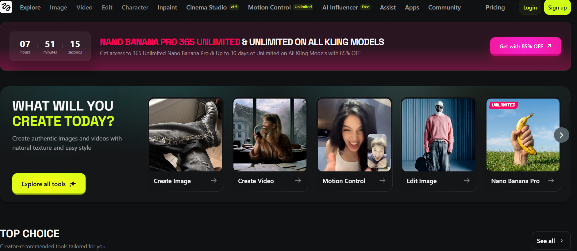Click the arrow icon on Motion Control card
The image size is (577, 251).
[x=382, y=181]
